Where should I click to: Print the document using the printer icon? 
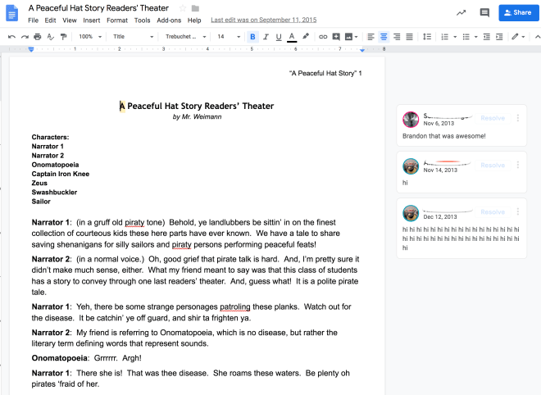38,37
